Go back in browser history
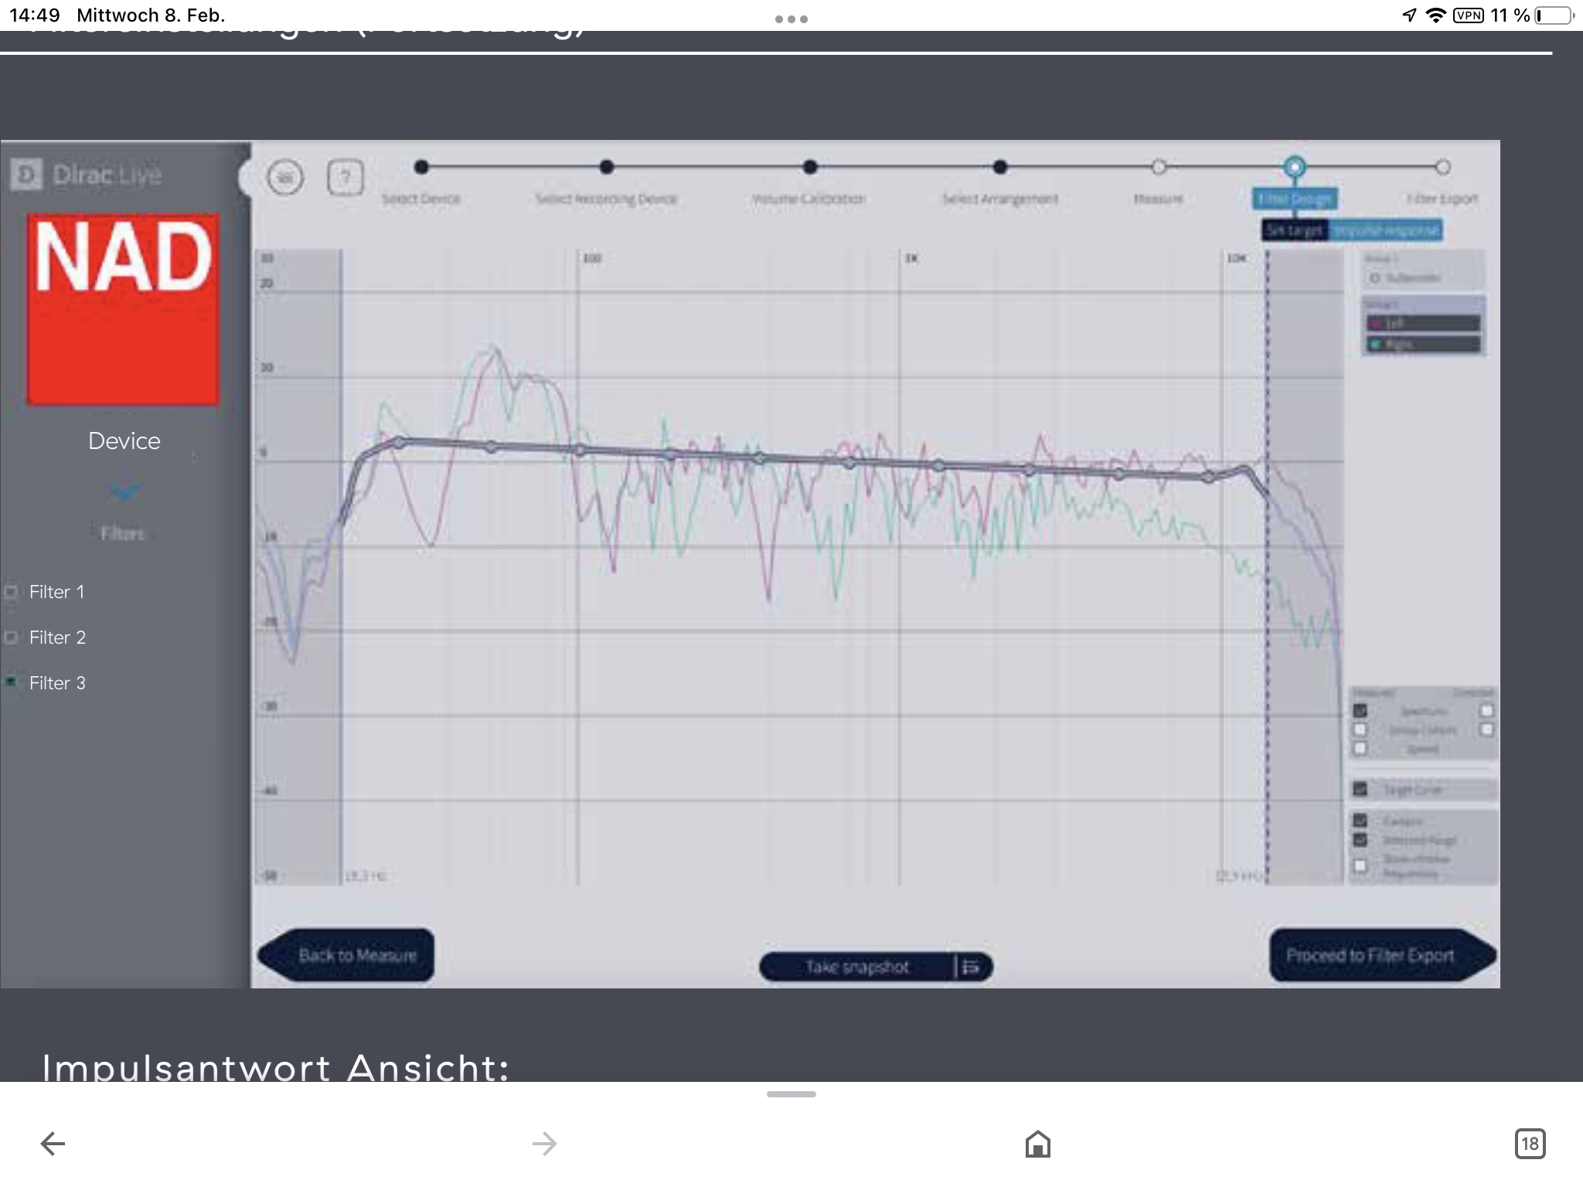 point(53,1143)
